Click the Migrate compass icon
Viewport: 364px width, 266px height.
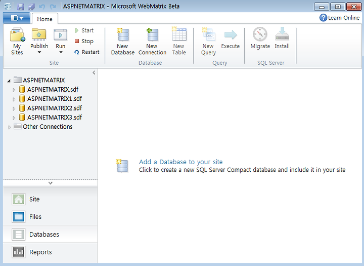260,34
